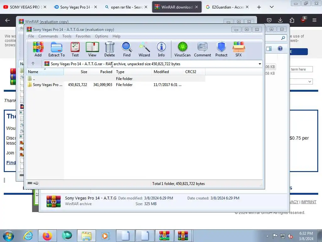
Task: Open the Favorites menu
Action: click(83, 36)
